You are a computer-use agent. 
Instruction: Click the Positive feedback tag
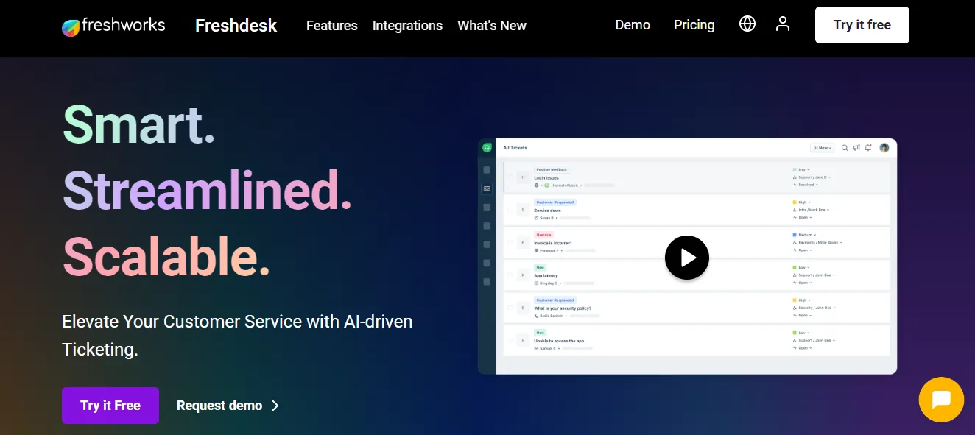pyautogui.click(x=552, y=169)
